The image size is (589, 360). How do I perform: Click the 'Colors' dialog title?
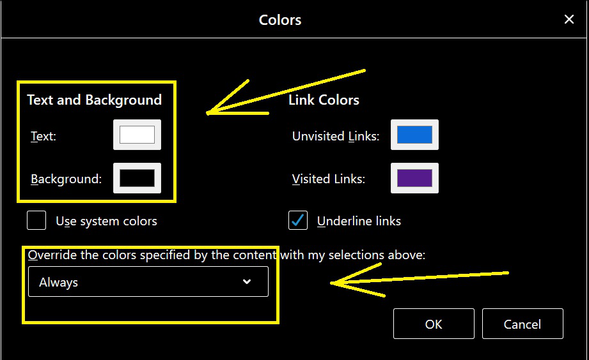click(280, 20)
